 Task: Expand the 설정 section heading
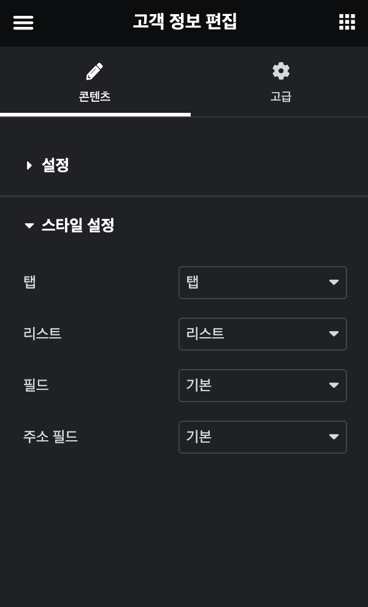click(55, 165)
